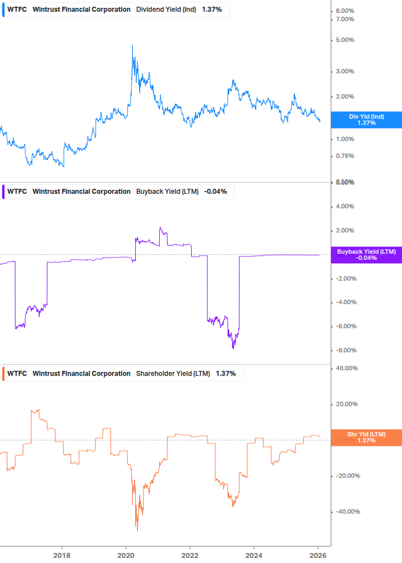Click the 2018 label on the time axis
This screenshot has height=563, width=402.
(62, 556)
